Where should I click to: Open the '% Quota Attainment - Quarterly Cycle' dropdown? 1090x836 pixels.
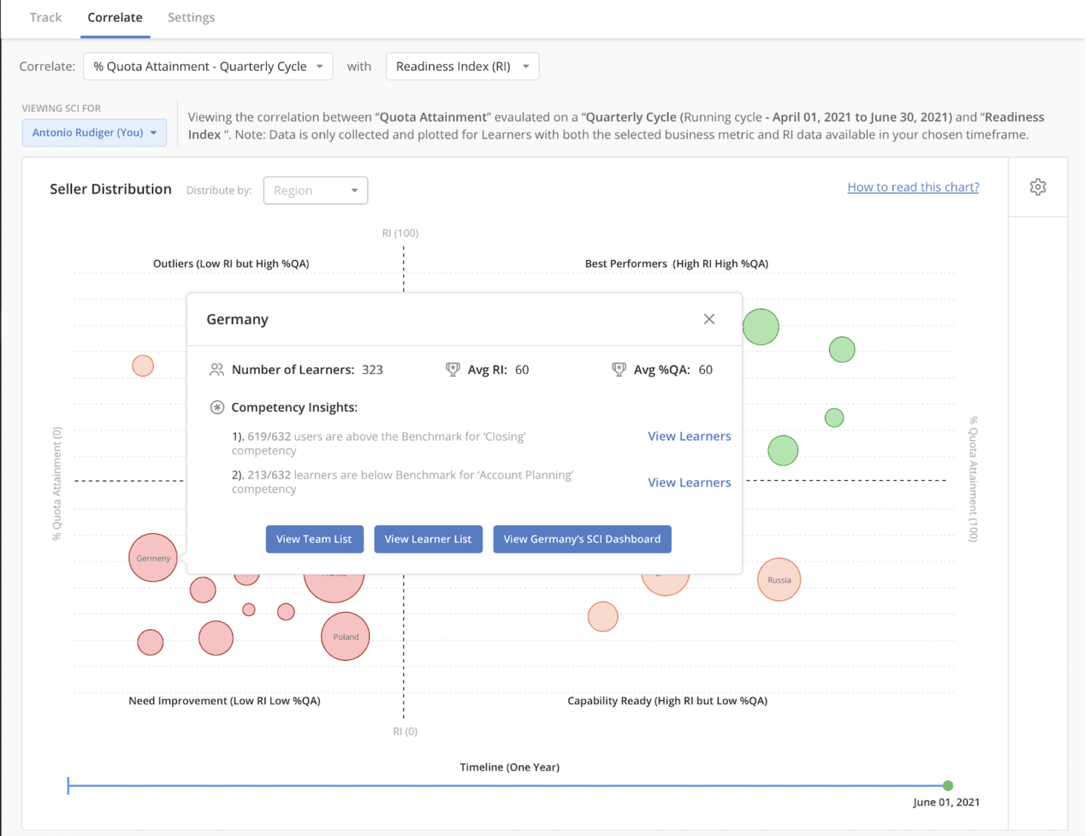(208, 66)
